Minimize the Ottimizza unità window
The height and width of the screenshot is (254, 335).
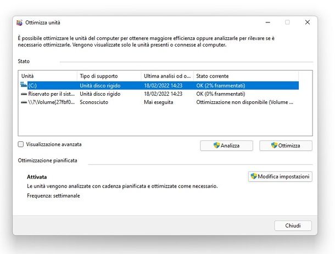[x=267, y=22]
